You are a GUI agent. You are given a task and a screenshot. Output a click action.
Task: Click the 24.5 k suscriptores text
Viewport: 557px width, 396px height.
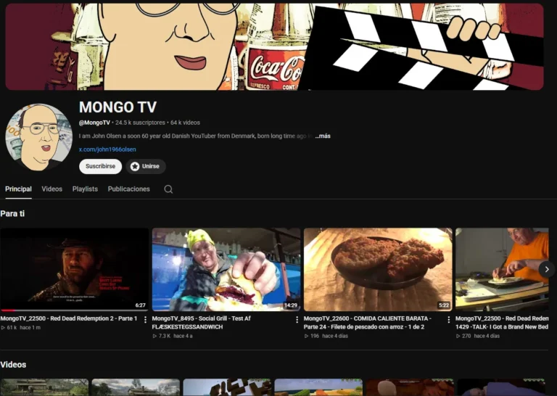140,123
